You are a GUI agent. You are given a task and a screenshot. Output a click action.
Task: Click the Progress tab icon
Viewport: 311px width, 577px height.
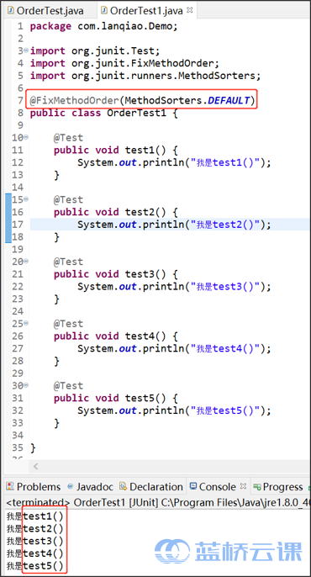[257, 487]
